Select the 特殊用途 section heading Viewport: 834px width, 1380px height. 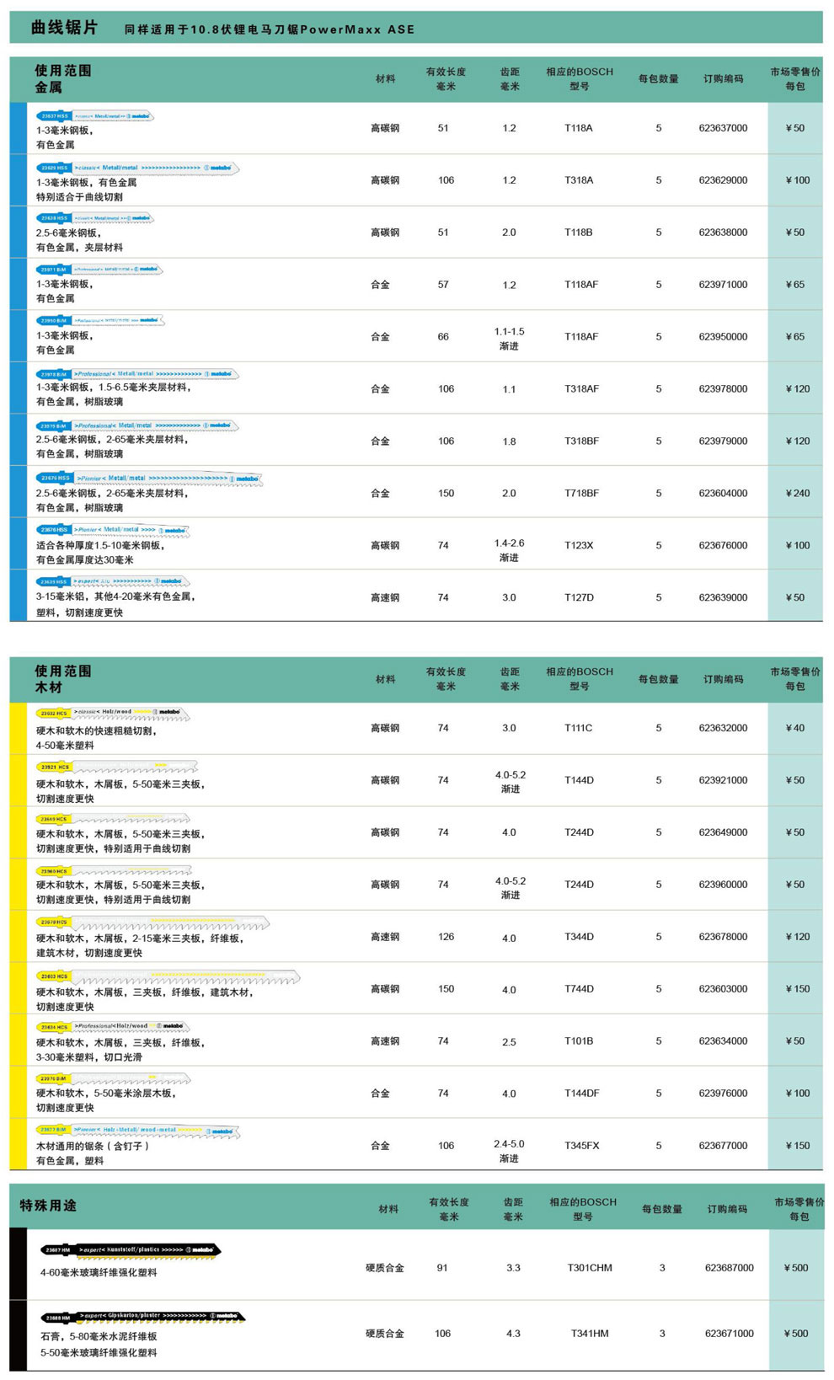(x=48, y=1206)
